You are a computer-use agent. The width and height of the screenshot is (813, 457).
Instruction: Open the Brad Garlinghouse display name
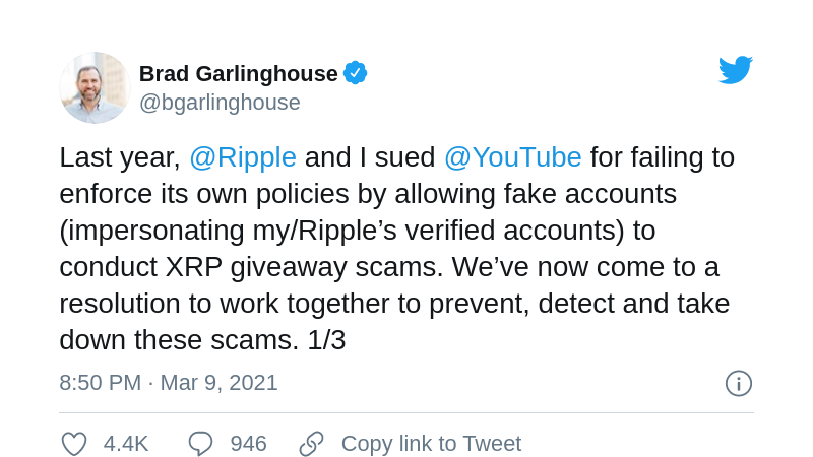(x=238, y=74)
